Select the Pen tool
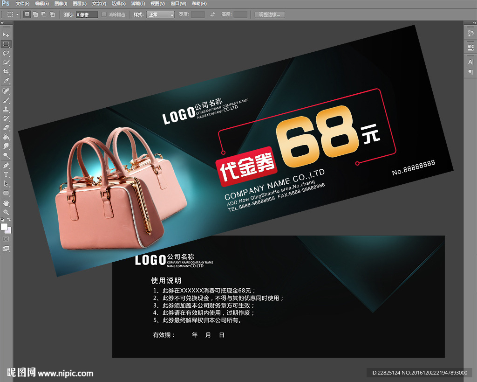This screenshot has height=382, width=477. 6,166
